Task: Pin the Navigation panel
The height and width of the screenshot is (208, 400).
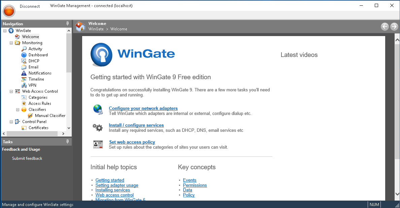Action: point(67,24)
